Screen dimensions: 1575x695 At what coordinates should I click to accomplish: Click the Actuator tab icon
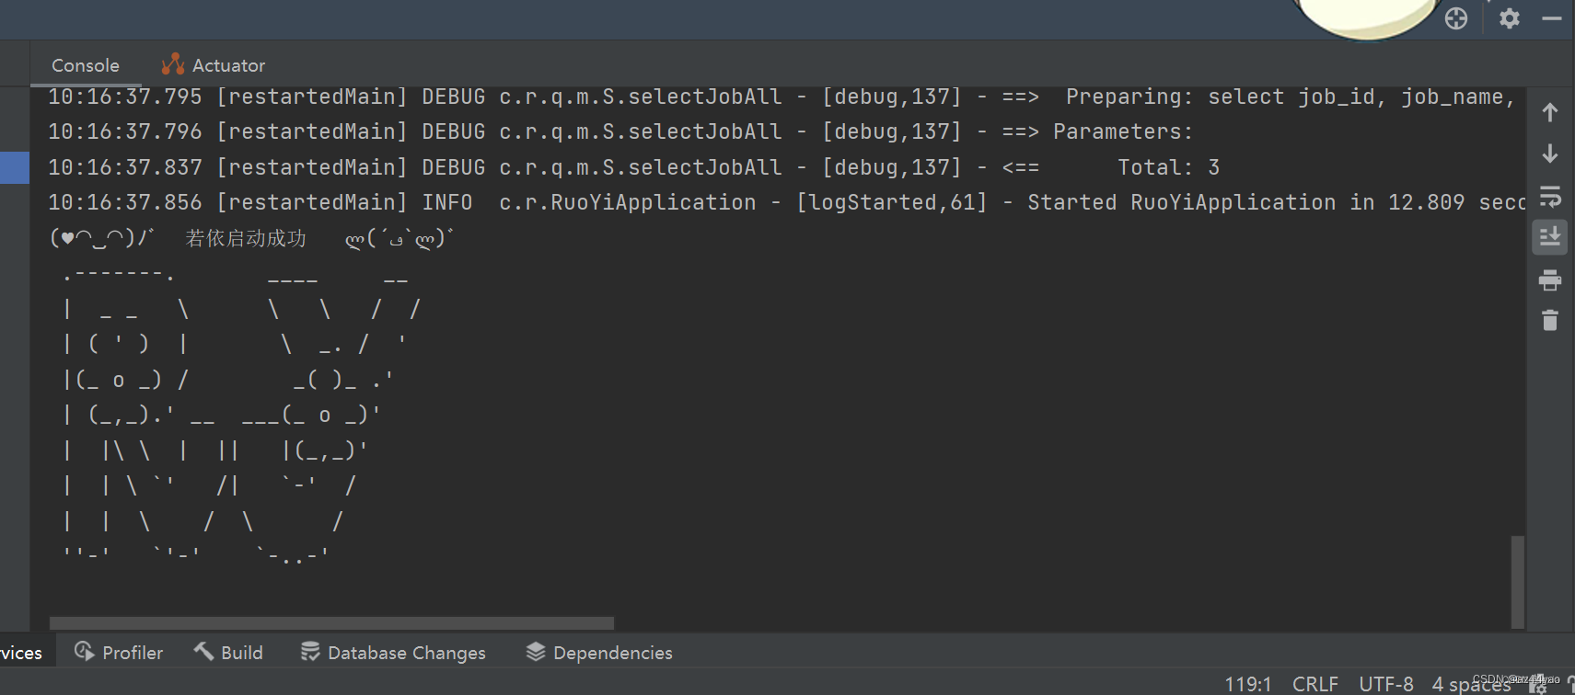[172, 64]
